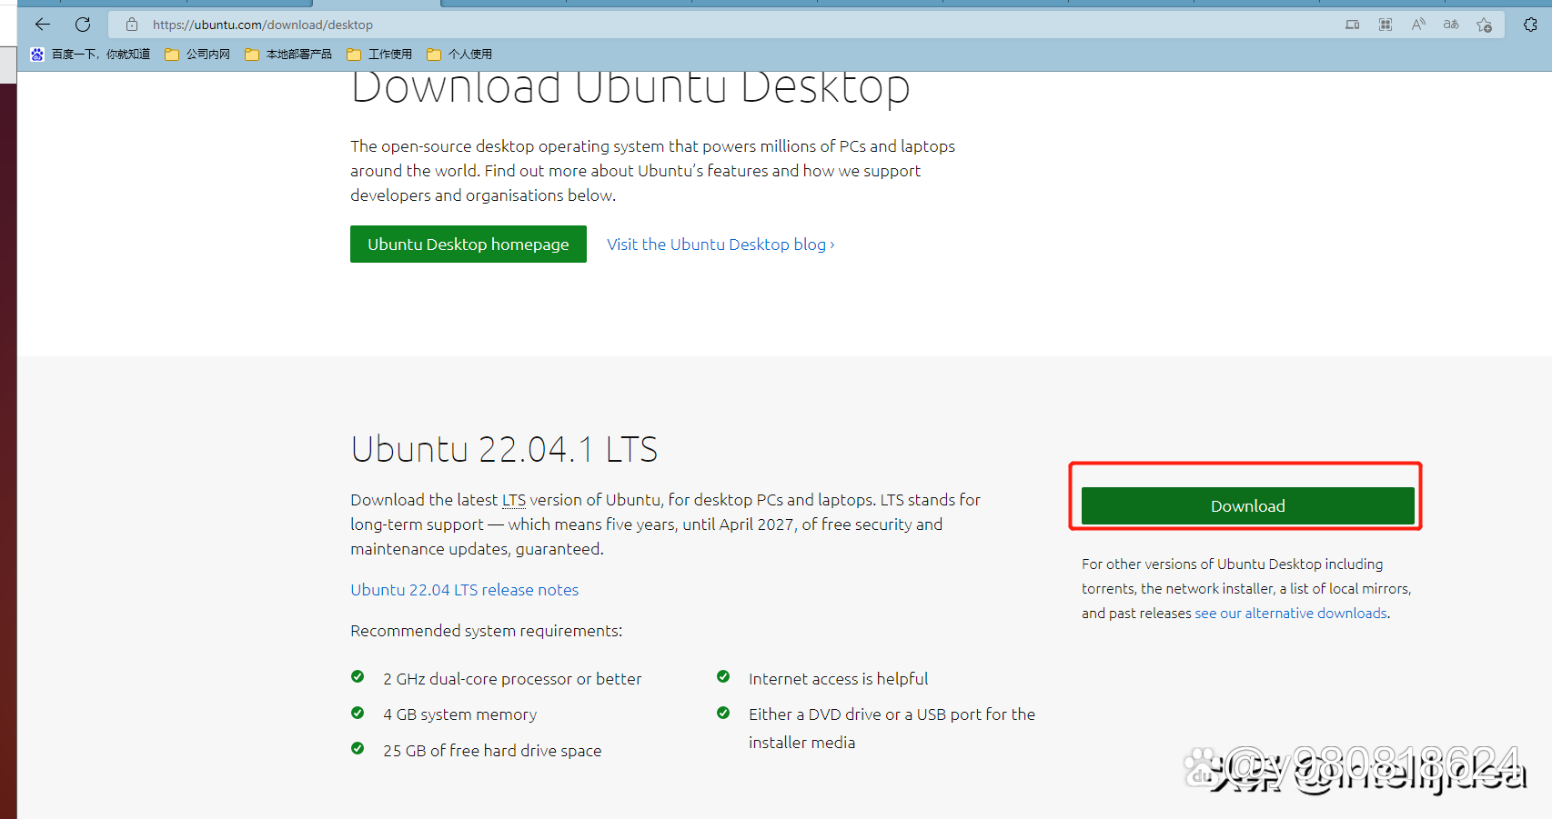Click the underlined LTS abbreviation in paragraph
Viewport: 1552px width, 819px height.
[514, 500]
